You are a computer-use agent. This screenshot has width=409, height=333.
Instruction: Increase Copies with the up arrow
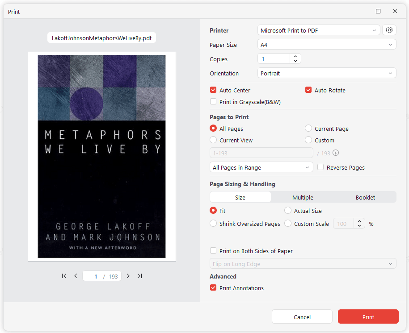tap(295, 56)
